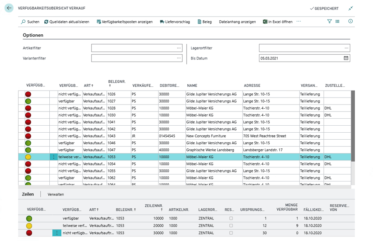Open the information factbox icon
This screenshot has width=373, height=241.
click(350, 21)
